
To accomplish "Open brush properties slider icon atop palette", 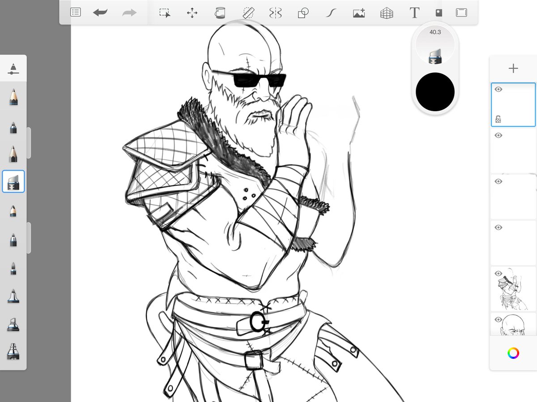I will tap(13, 68).
